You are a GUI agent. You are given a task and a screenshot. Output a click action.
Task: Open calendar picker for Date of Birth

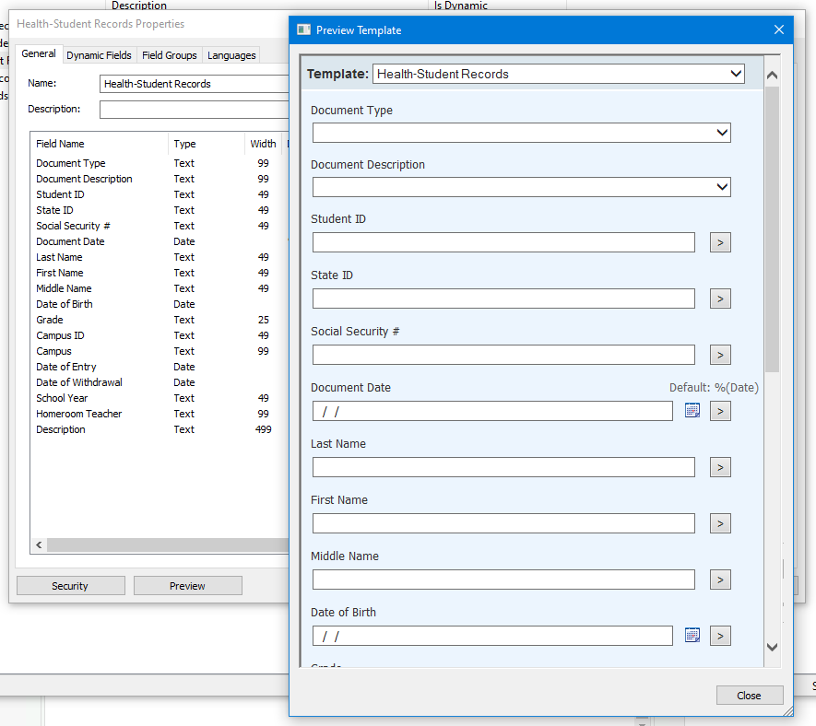click(x=692, y=635)
